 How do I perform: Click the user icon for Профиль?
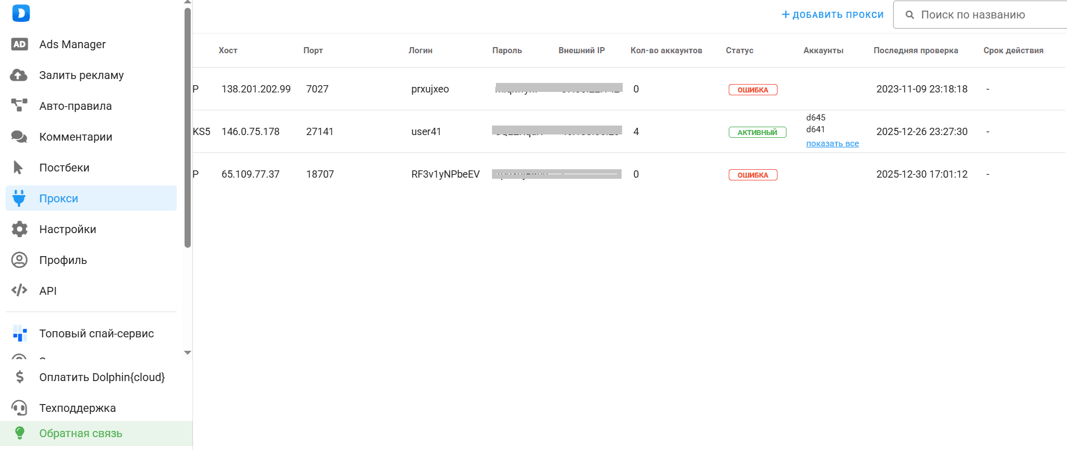click(x=20, y=260)
